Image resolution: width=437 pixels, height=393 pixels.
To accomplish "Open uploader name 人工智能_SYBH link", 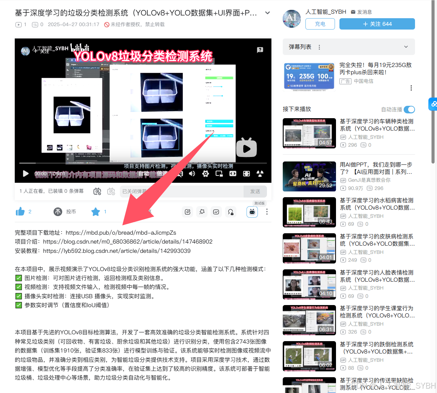I will pyautogui.click(x=326, y=12).
